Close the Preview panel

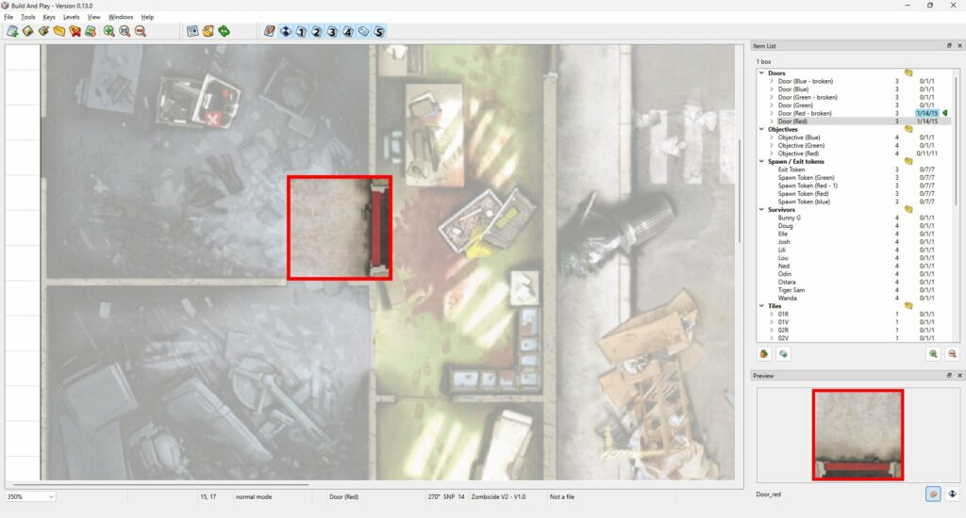[959, 375]
